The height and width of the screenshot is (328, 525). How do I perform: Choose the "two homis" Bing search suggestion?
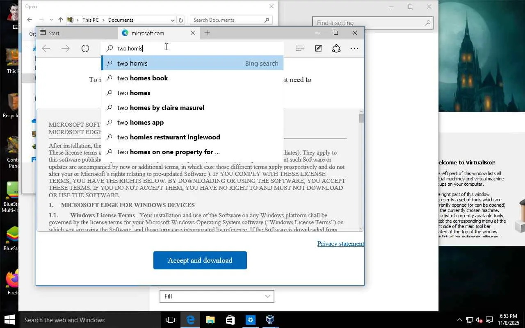[192, 63]
